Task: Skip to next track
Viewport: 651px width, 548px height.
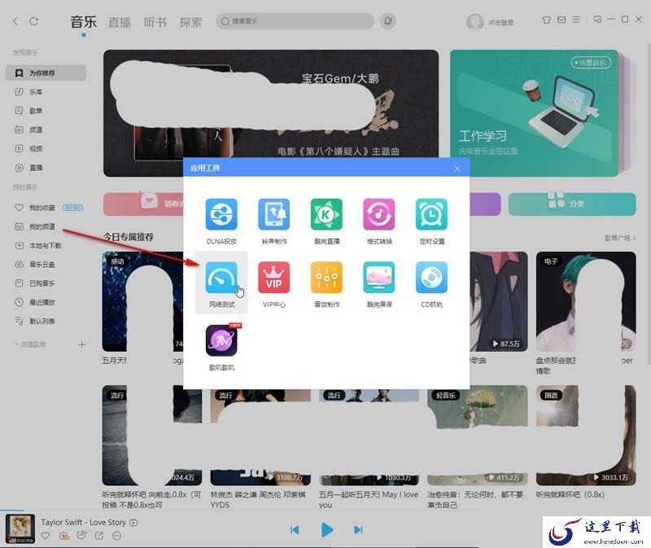Action: pyautogui.click(x=358, y=530)
